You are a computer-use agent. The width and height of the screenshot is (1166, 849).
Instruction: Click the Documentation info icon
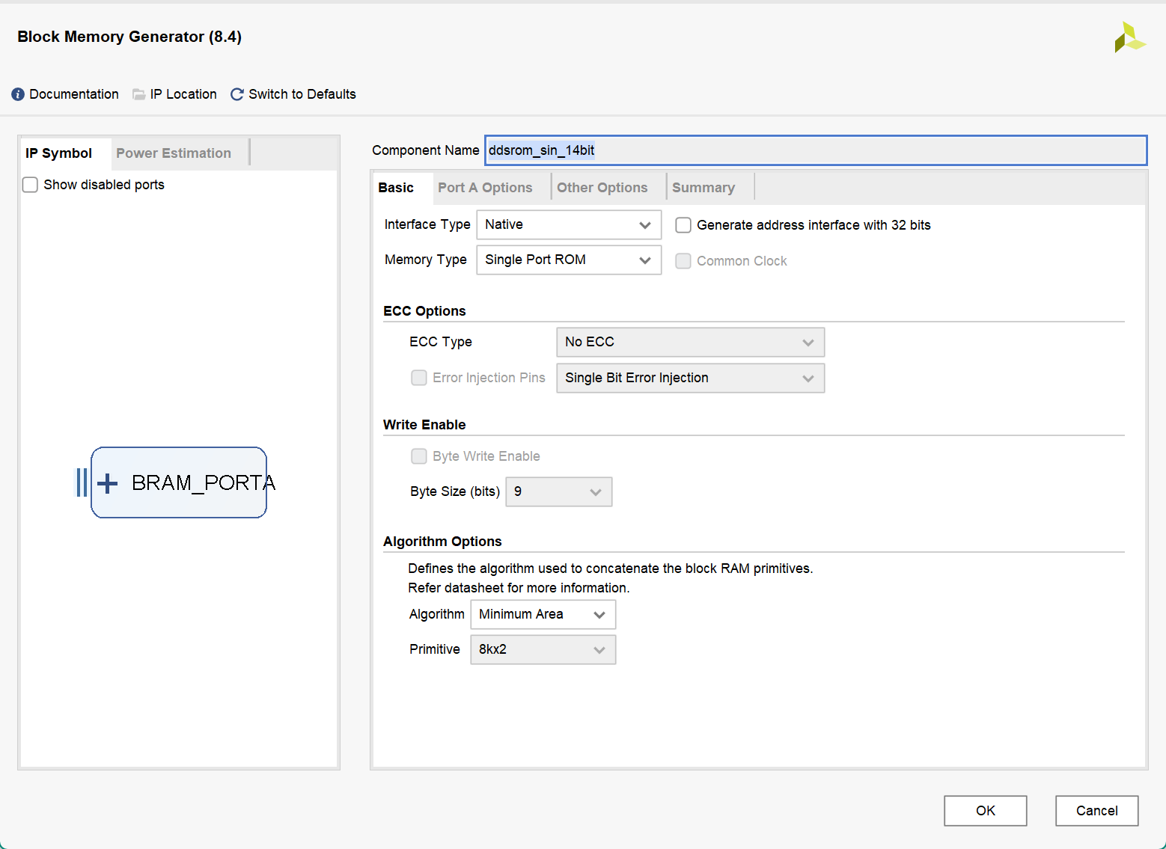coord(18,94)
